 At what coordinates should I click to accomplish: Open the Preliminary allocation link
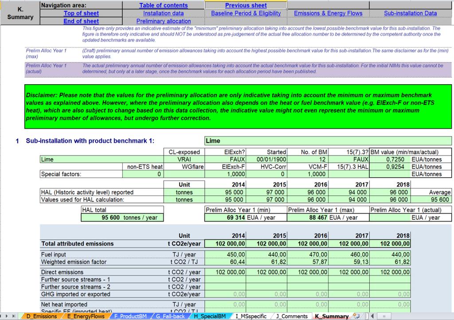163,21
